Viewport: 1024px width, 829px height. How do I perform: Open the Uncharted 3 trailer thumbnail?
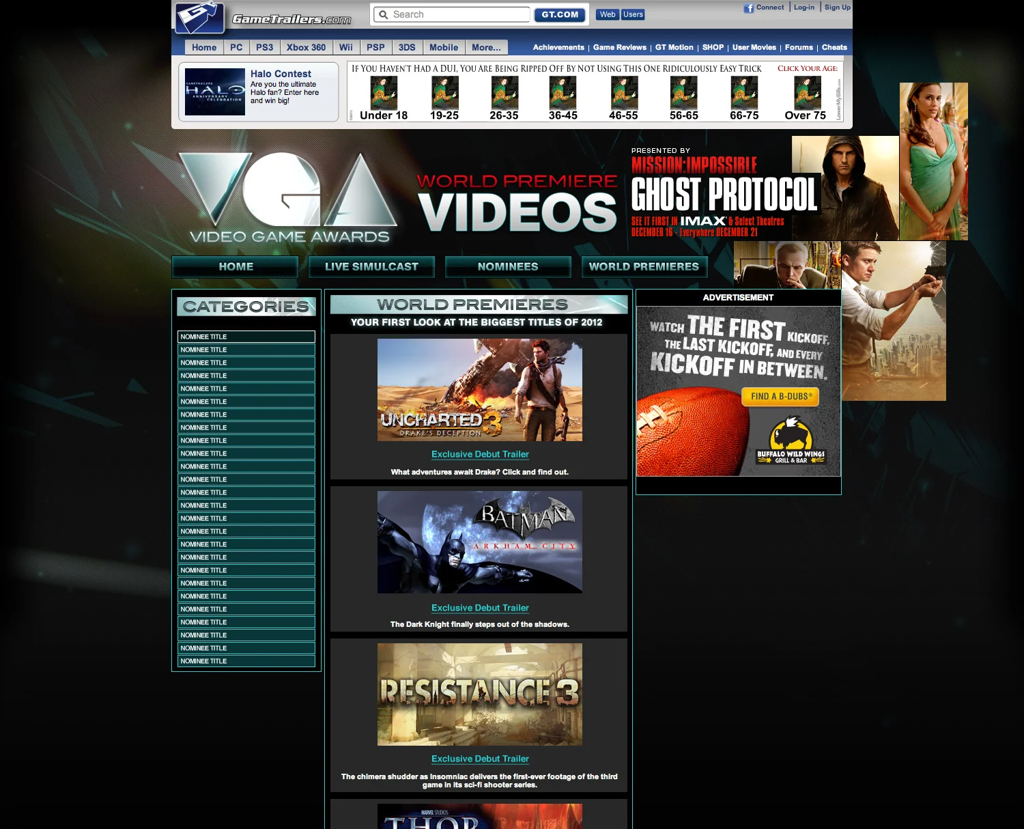click(x=480, y=390)
